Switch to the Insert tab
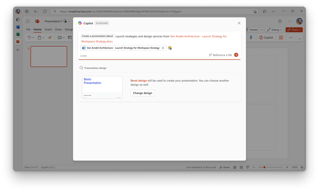 (x=48, y=29)
